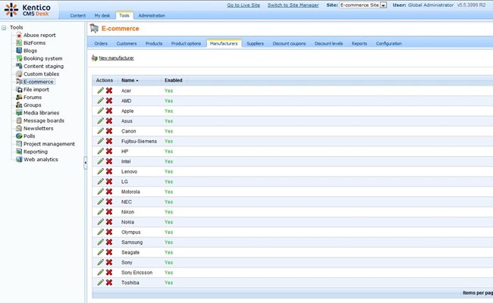Viewport: 493px width, 303px height.
Task: Open BizForms in Tools tree
Action: (x=34, y=43)
